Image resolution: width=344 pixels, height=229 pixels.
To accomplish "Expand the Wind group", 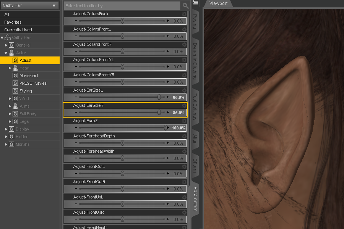I will (x=10, y=98).
